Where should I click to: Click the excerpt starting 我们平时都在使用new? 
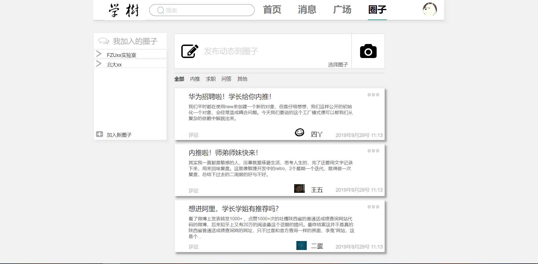click(271, 113)
